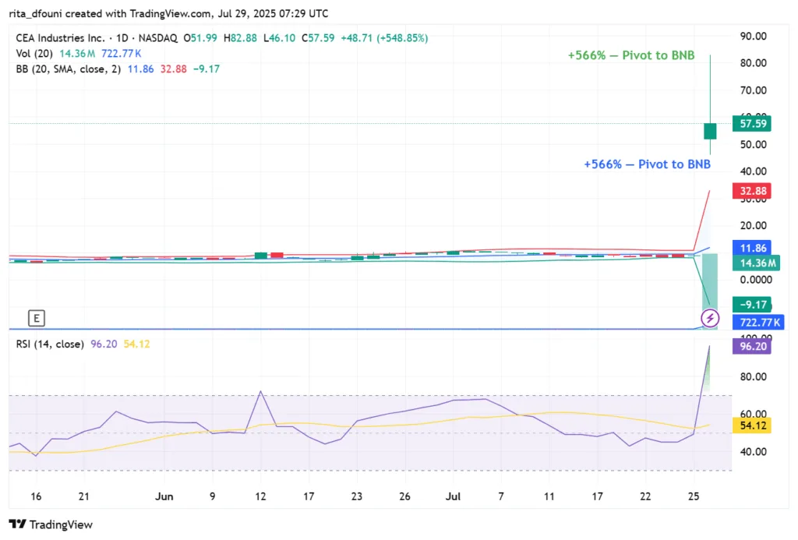Viewport: 798px width, 540px height.
Task: Click the H82.88 high value
Action: [240, 38]
